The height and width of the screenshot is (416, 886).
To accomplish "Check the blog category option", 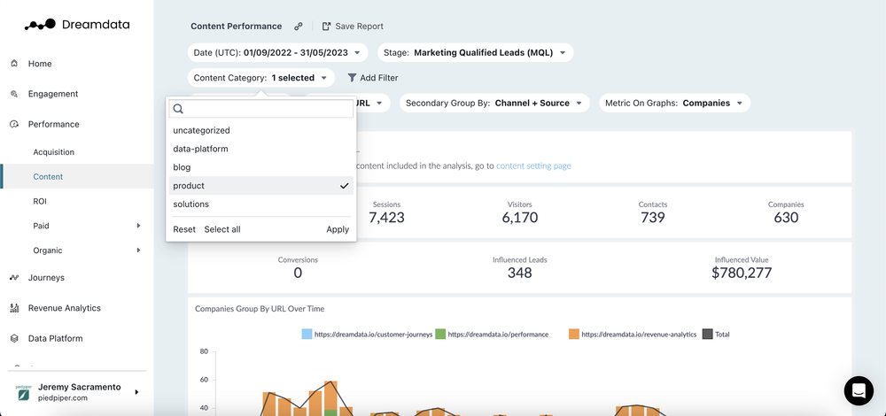I will pos(261,167).
